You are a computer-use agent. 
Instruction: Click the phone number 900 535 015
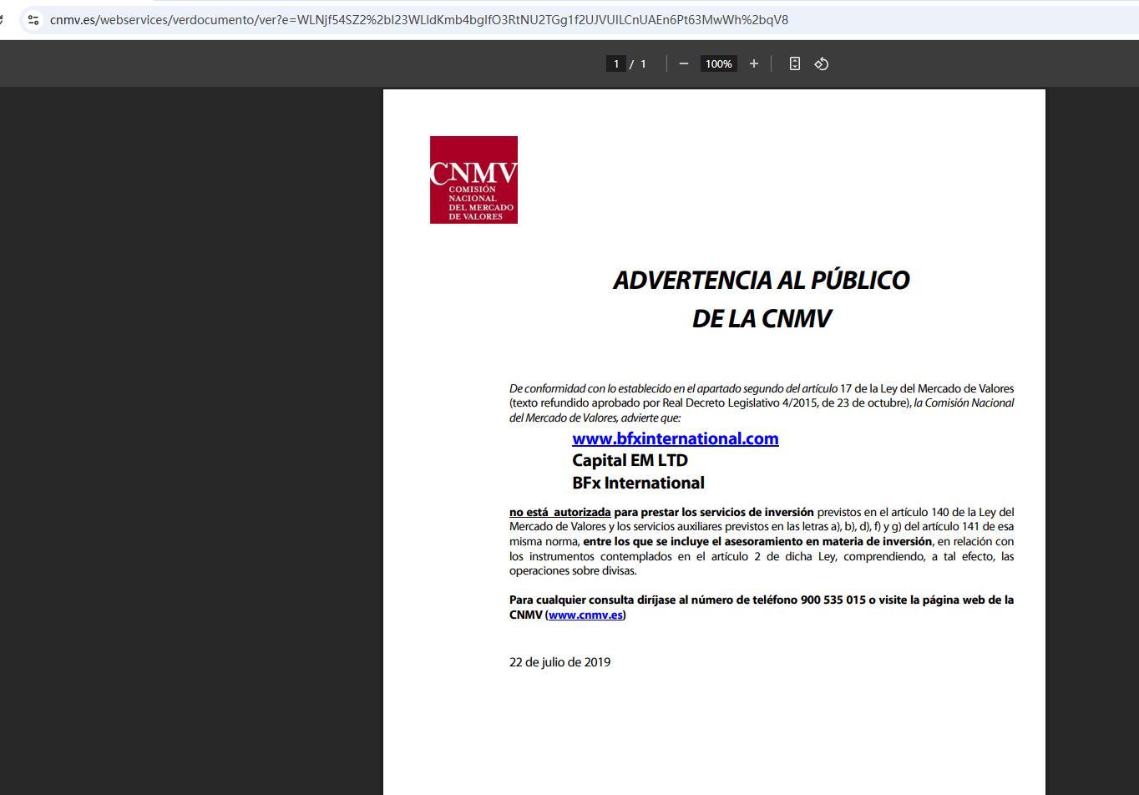point(833,600)
